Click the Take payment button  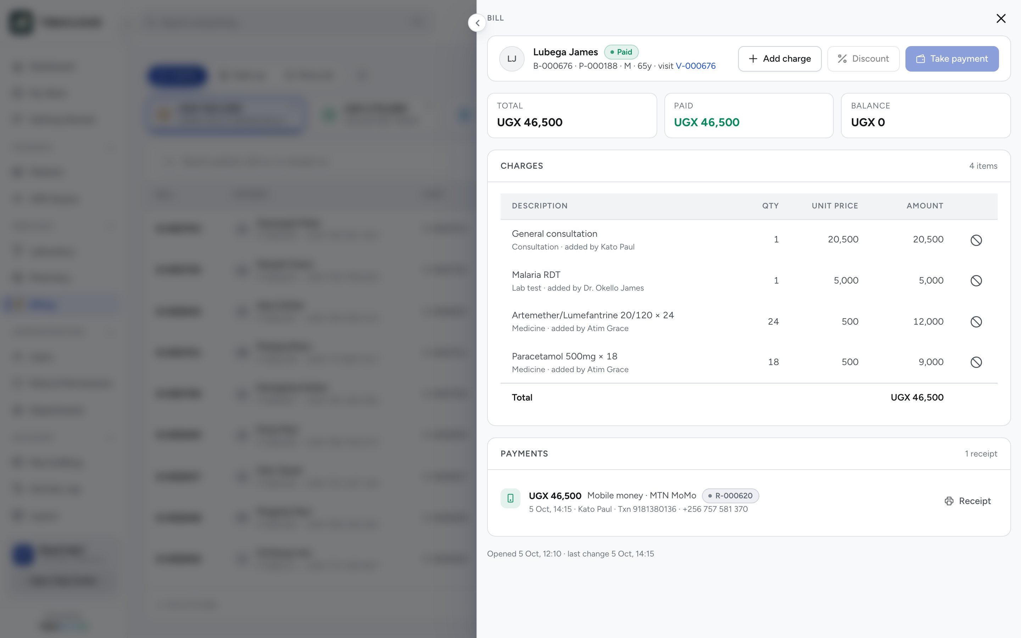(x=952, y=58)
